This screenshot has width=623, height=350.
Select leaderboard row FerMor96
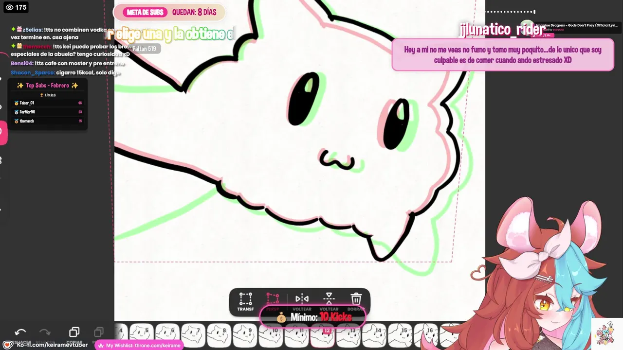(48, 112)
